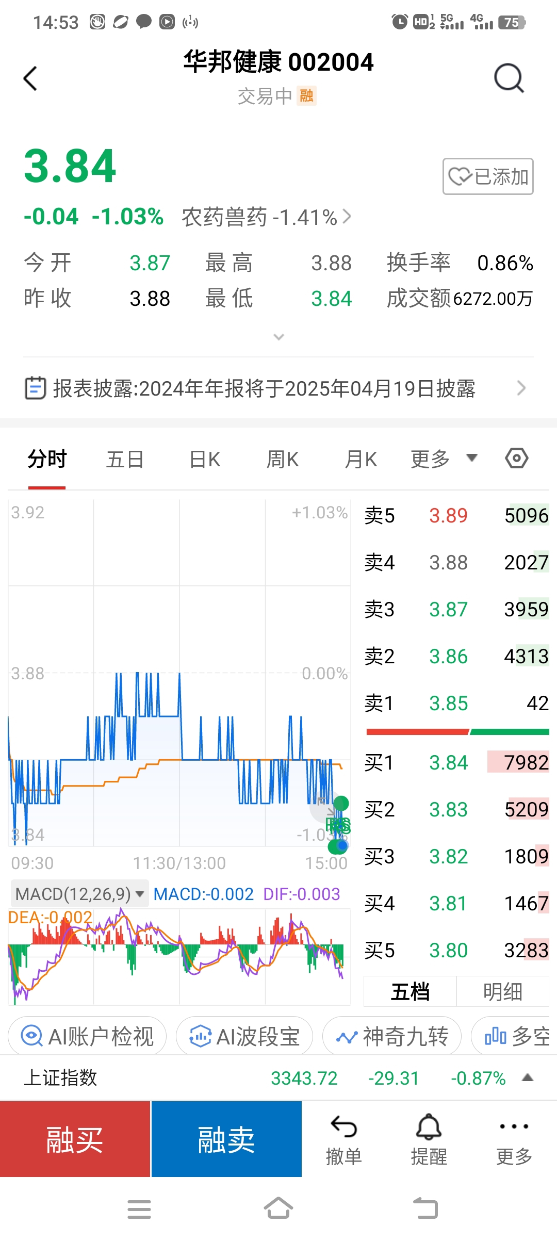Screen dimensions: 557x1242
Task: Toggle the 已添加 watchlist button
Action: pyautogui.click(x=488, y=176)
